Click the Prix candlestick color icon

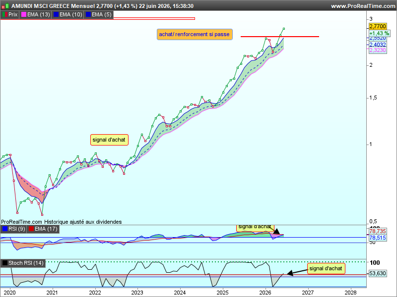pos(5,15)
